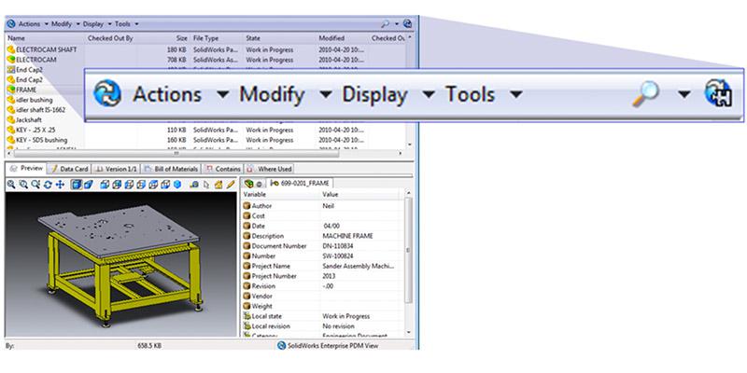Open the Where Used tab
The width and height of the screenshot is (747, 373).
pos(270,169)
